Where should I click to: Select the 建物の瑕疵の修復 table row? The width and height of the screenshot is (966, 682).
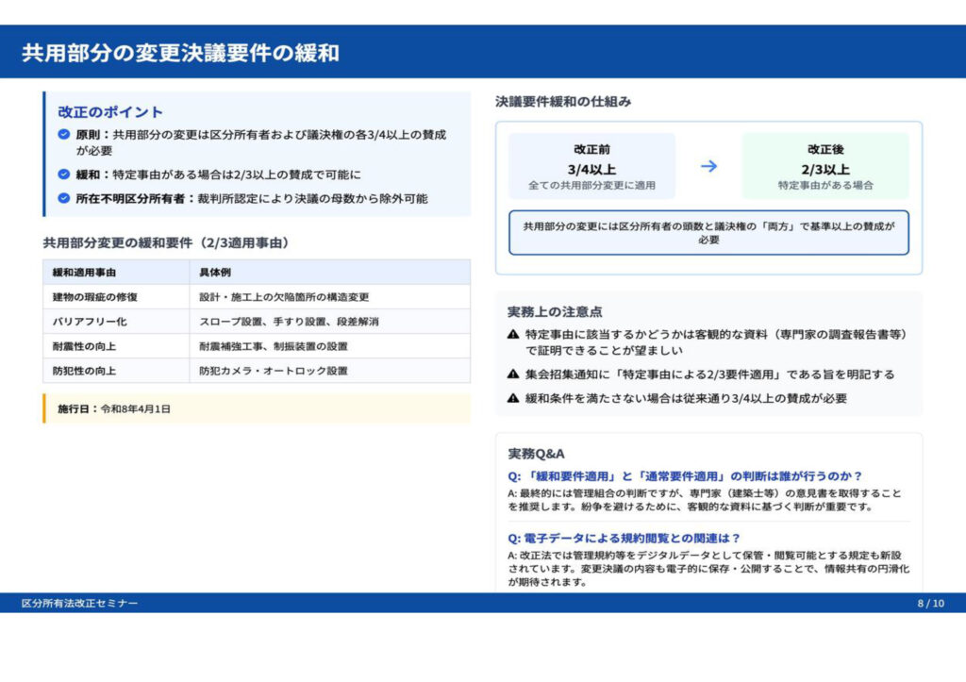pos(256,297)
